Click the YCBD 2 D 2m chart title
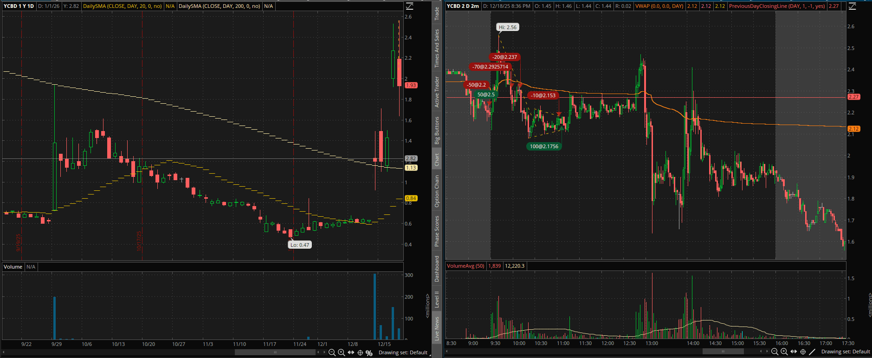 (463, 6)
